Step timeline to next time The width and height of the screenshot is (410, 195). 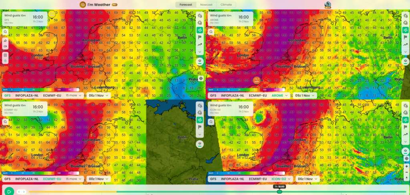[24, 192]
